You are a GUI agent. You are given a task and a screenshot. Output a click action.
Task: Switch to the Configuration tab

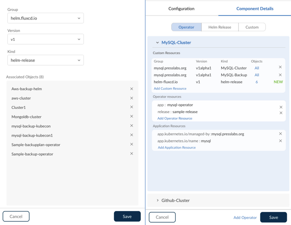coord(181,8)
